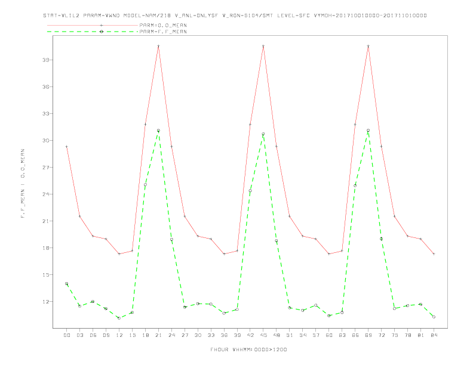Click y-axis tick label 18

46,248
